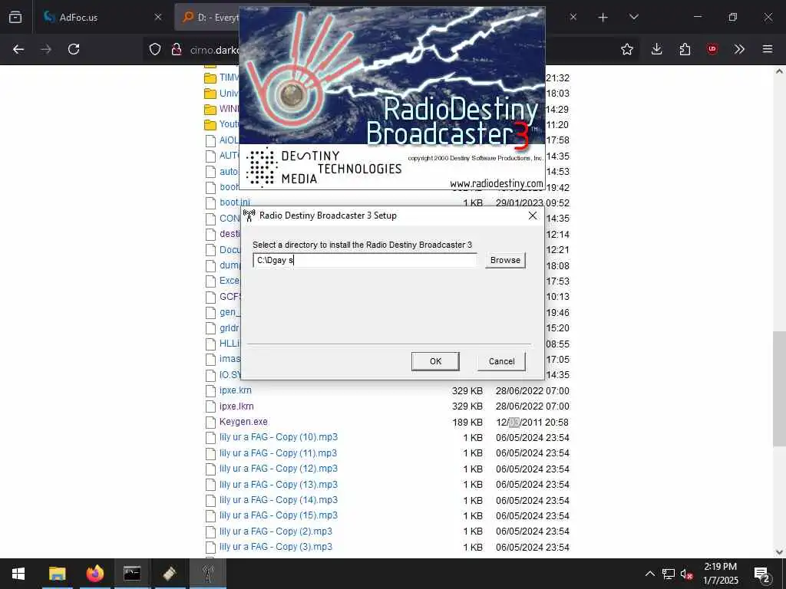
Task: Select the D: - Everything browser tab
Action: tap(210, 17)
